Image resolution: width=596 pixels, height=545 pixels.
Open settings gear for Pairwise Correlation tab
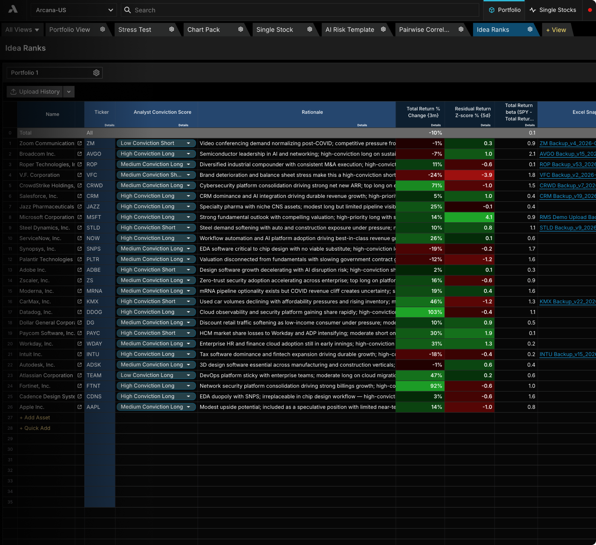click(x=461, y=29)
